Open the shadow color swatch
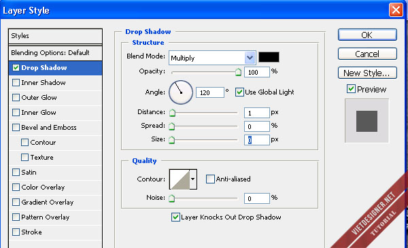 tap(269, 57)
